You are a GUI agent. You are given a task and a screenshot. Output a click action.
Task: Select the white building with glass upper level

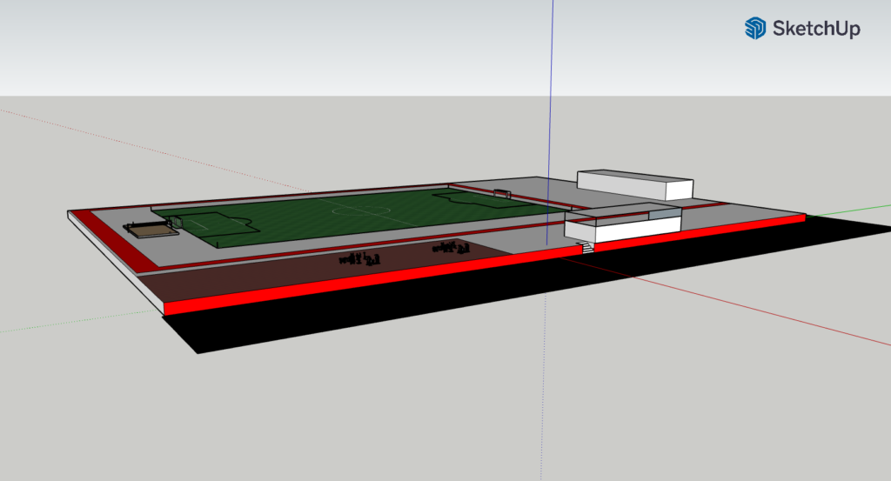[623, 224]
